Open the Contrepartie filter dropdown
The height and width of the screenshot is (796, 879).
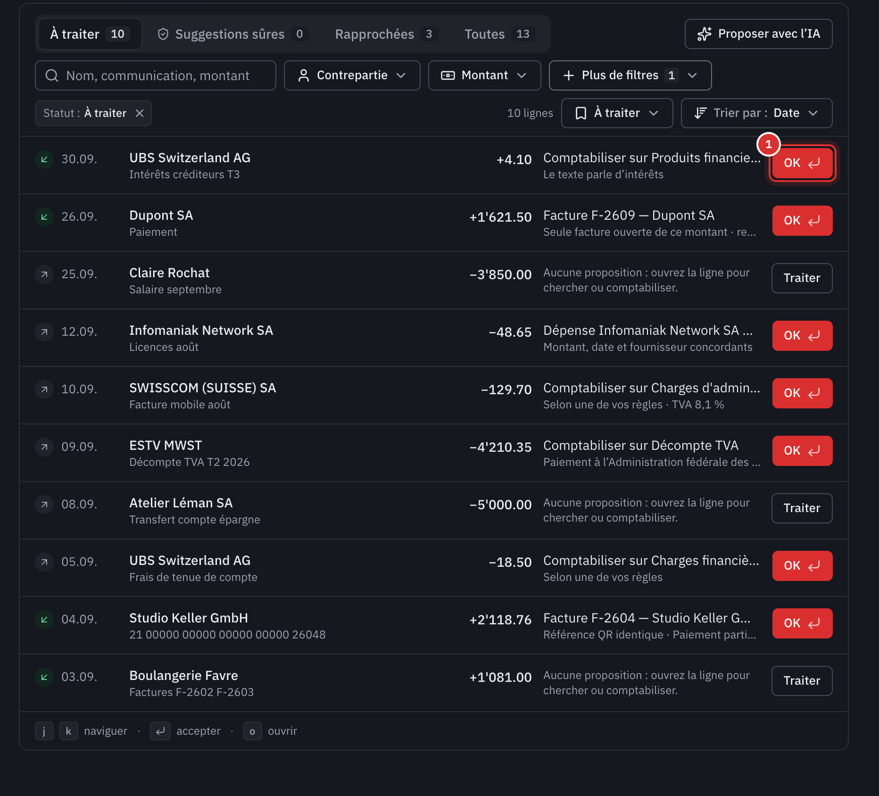click(352, 75)
